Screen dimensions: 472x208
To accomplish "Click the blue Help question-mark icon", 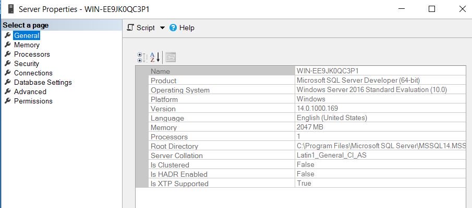I will tap(173, 28).
